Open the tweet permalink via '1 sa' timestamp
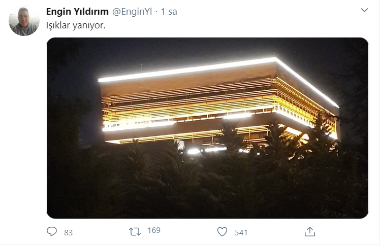Image resolution: width=381 pixels, height=246 pixels. click(169, 12)
